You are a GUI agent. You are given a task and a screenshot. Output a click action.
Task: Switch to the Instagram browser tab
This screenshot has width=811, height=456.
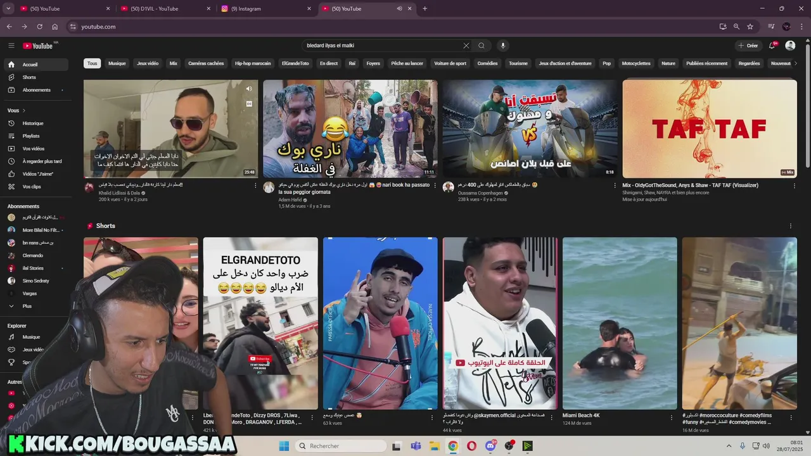(267, 9)
